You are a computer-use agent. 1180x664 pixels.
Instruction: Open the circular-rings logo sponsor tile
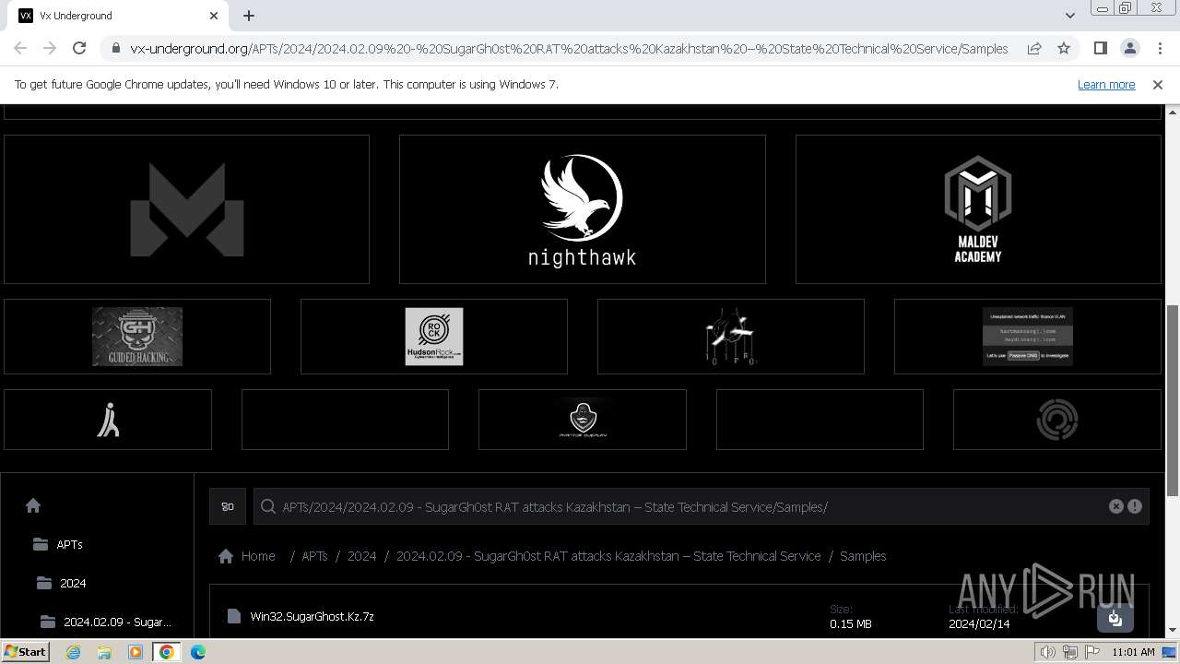click(1057, 420)
